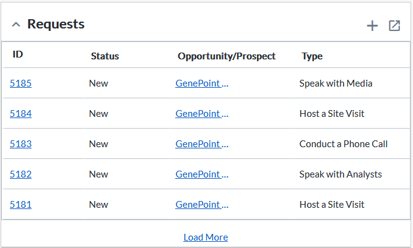
Task: Sort by the Type column header
Action: click(312, 56)
